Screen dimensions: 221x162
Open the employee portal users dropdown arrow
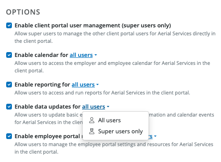pos(155,136)
